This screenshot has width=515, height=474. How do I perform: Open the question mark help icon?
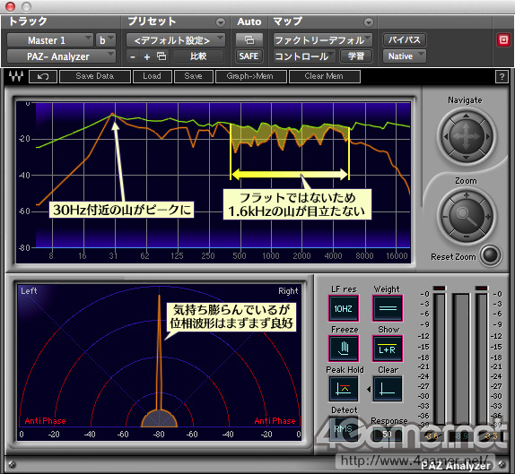(x=502, y=77)
